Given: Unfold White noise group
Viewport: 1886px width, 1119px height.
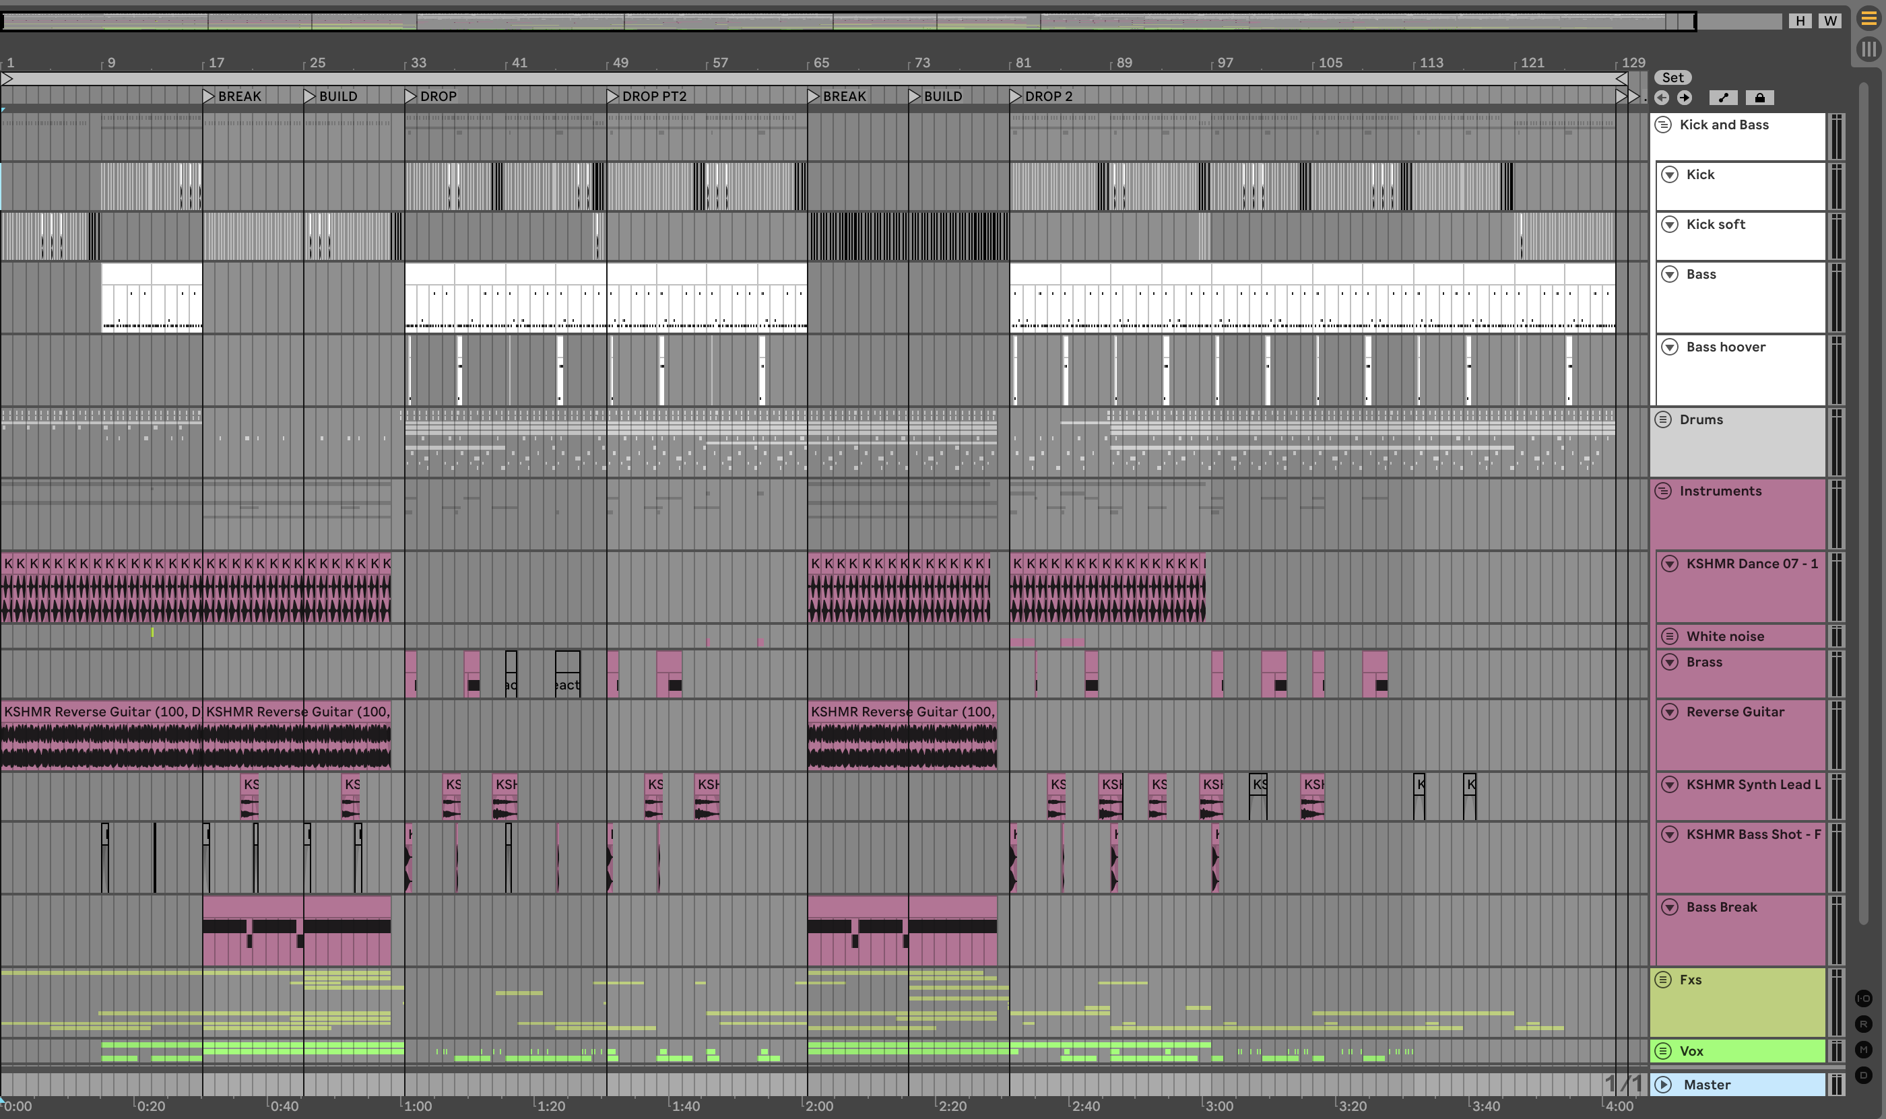Looking at the screenshot, I should [1670, 636].
